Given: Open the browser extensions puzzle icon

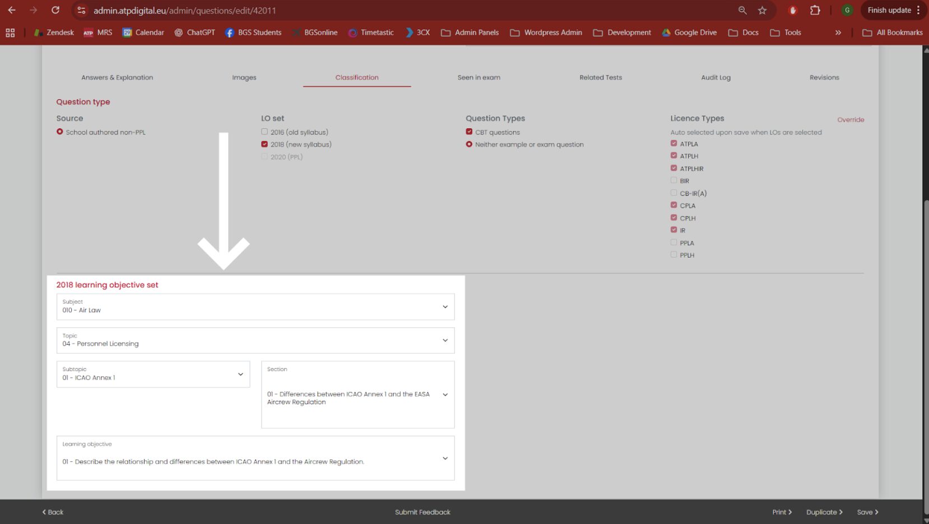Looking at the screenshot, I should 815,10.
